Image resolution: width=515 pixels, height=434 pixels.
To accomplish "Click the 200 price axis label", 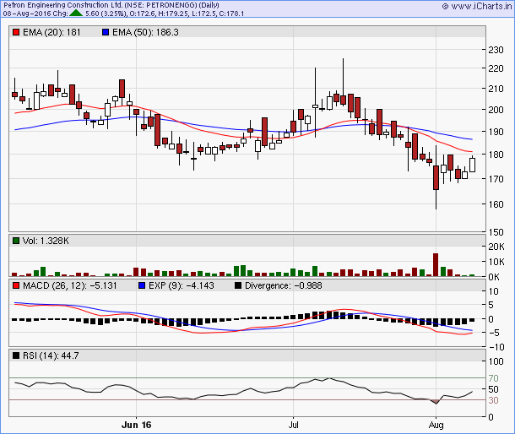I will tap(496, 110).
